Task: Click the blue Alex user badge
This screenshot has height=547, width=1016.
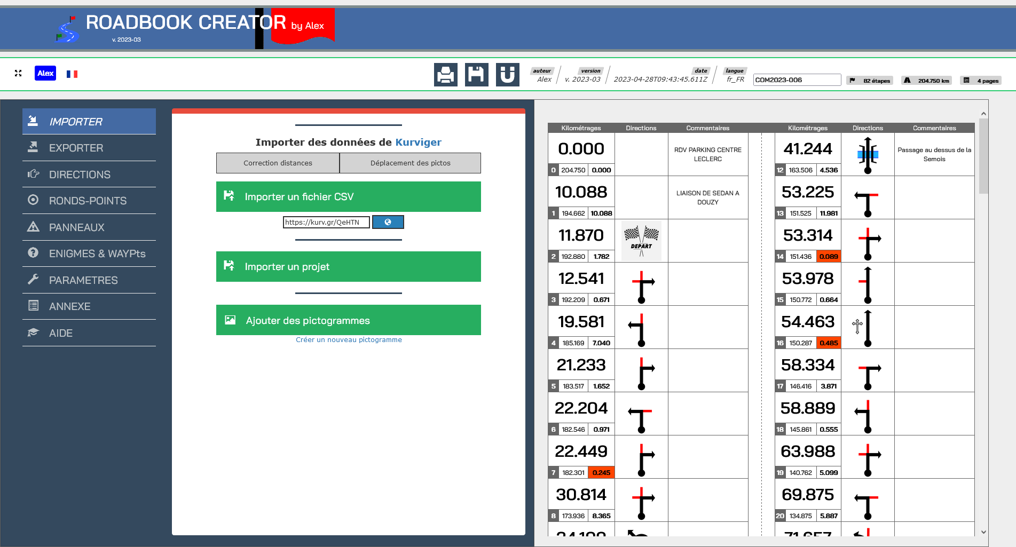Action: tap(45, 74)
